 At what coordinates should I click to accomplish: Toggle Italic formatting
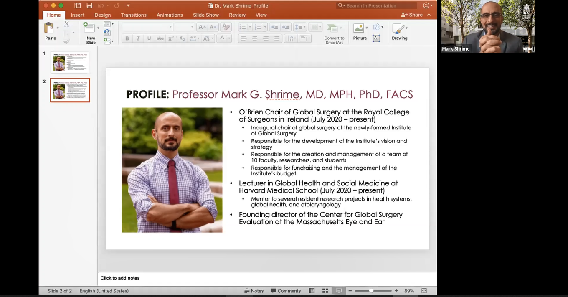click(138, 38)
